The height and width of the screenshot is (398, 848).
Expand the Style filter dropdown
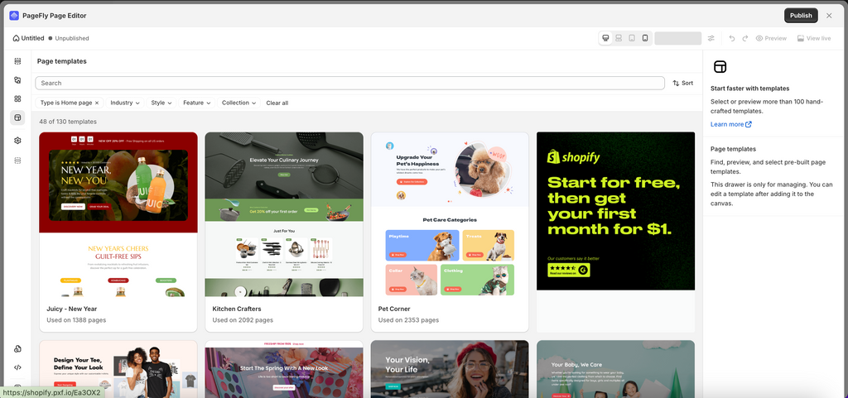(161, 103)
